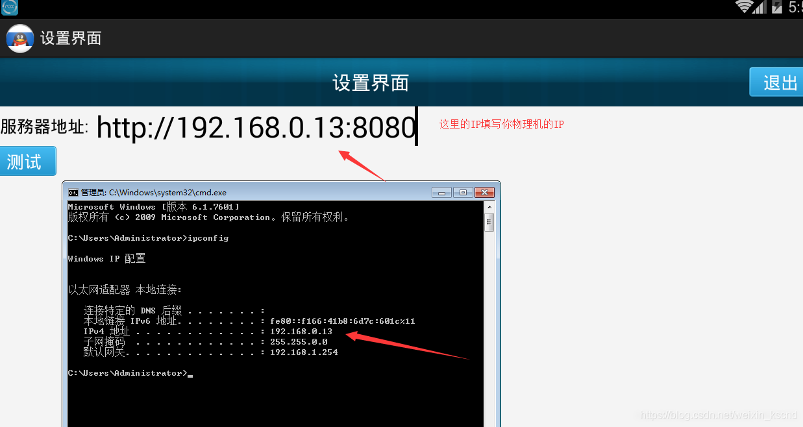
Task: Close the cmd.exe window
Action: [484, 192]
